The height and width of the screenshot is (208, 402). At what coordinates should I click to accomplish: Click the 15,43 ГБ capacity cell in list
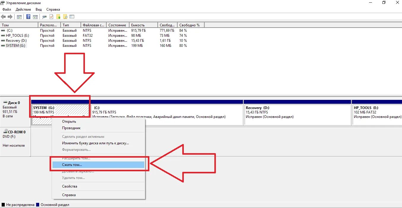point(137,41)
